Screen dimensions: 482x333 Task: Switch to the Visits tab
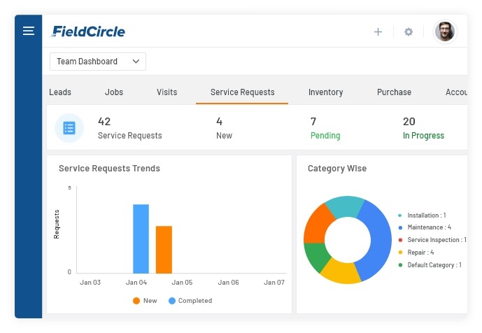pyautogui.click(x=167, y=92)
